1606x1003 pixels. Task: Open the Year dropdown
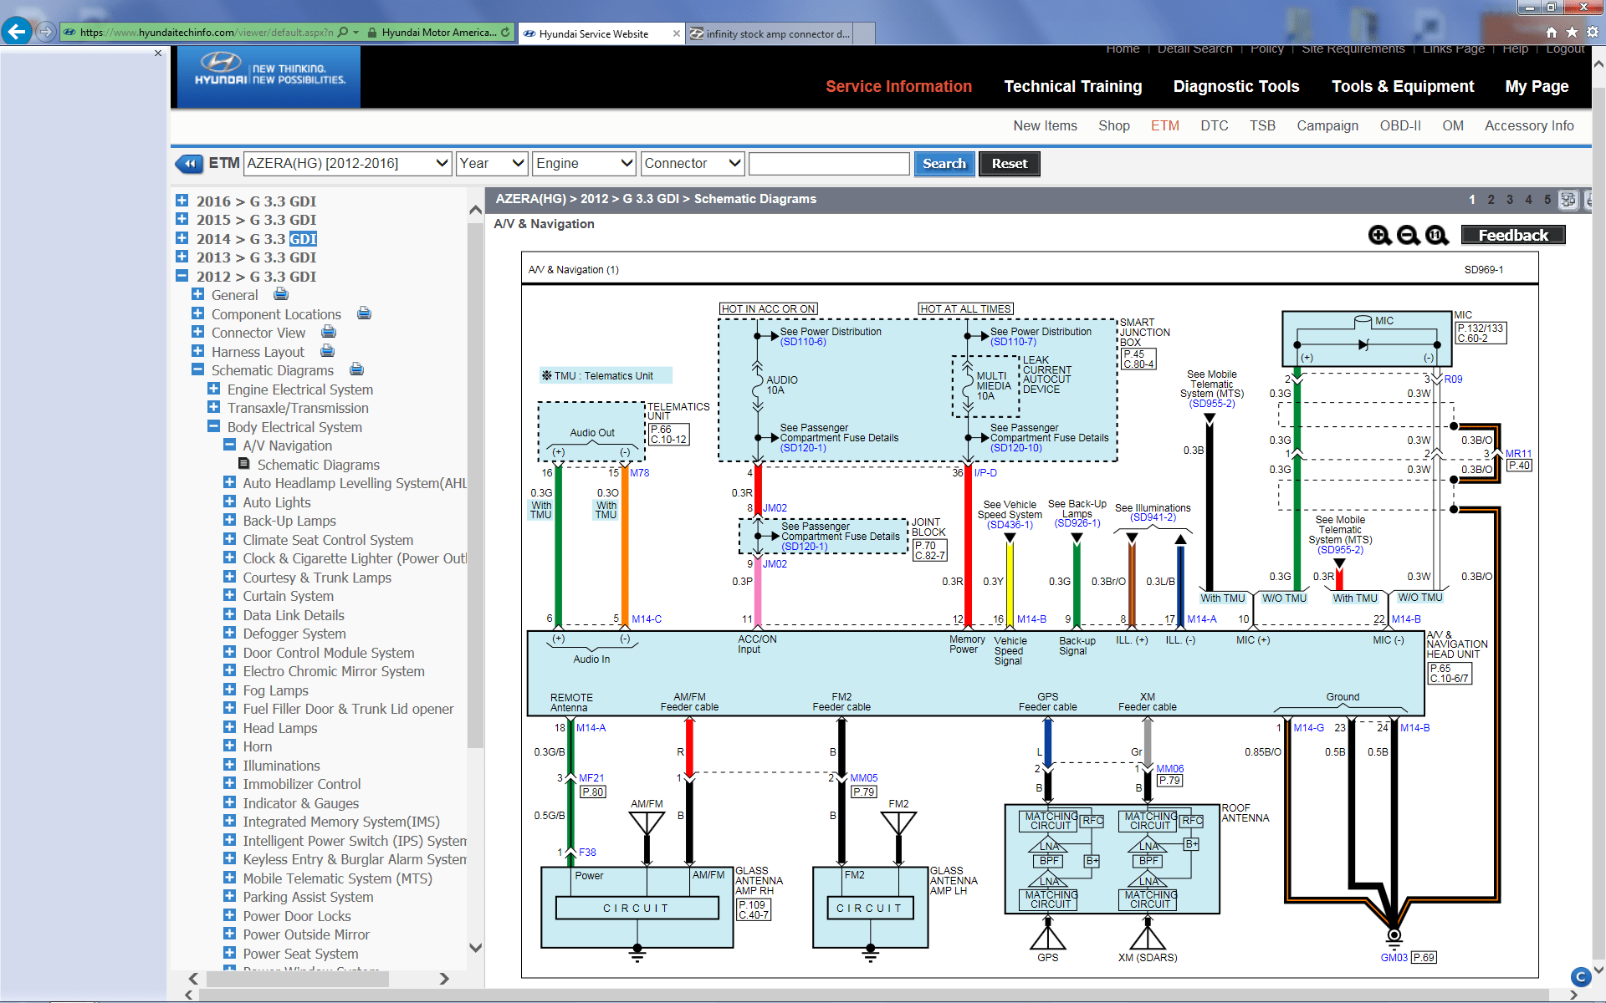[492, 164]
